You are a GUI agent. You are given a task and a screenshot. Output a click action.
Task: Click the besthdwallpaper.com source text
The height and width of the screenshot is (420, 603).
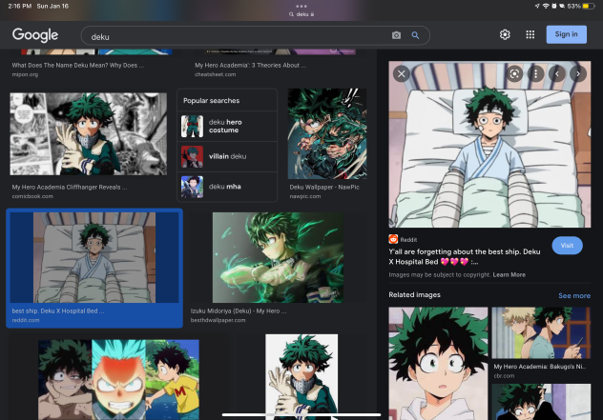point(218,320)
